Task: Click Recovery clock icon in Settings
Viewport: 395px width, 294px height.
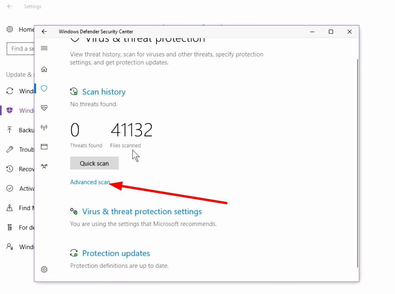Action: pos(10,169)
